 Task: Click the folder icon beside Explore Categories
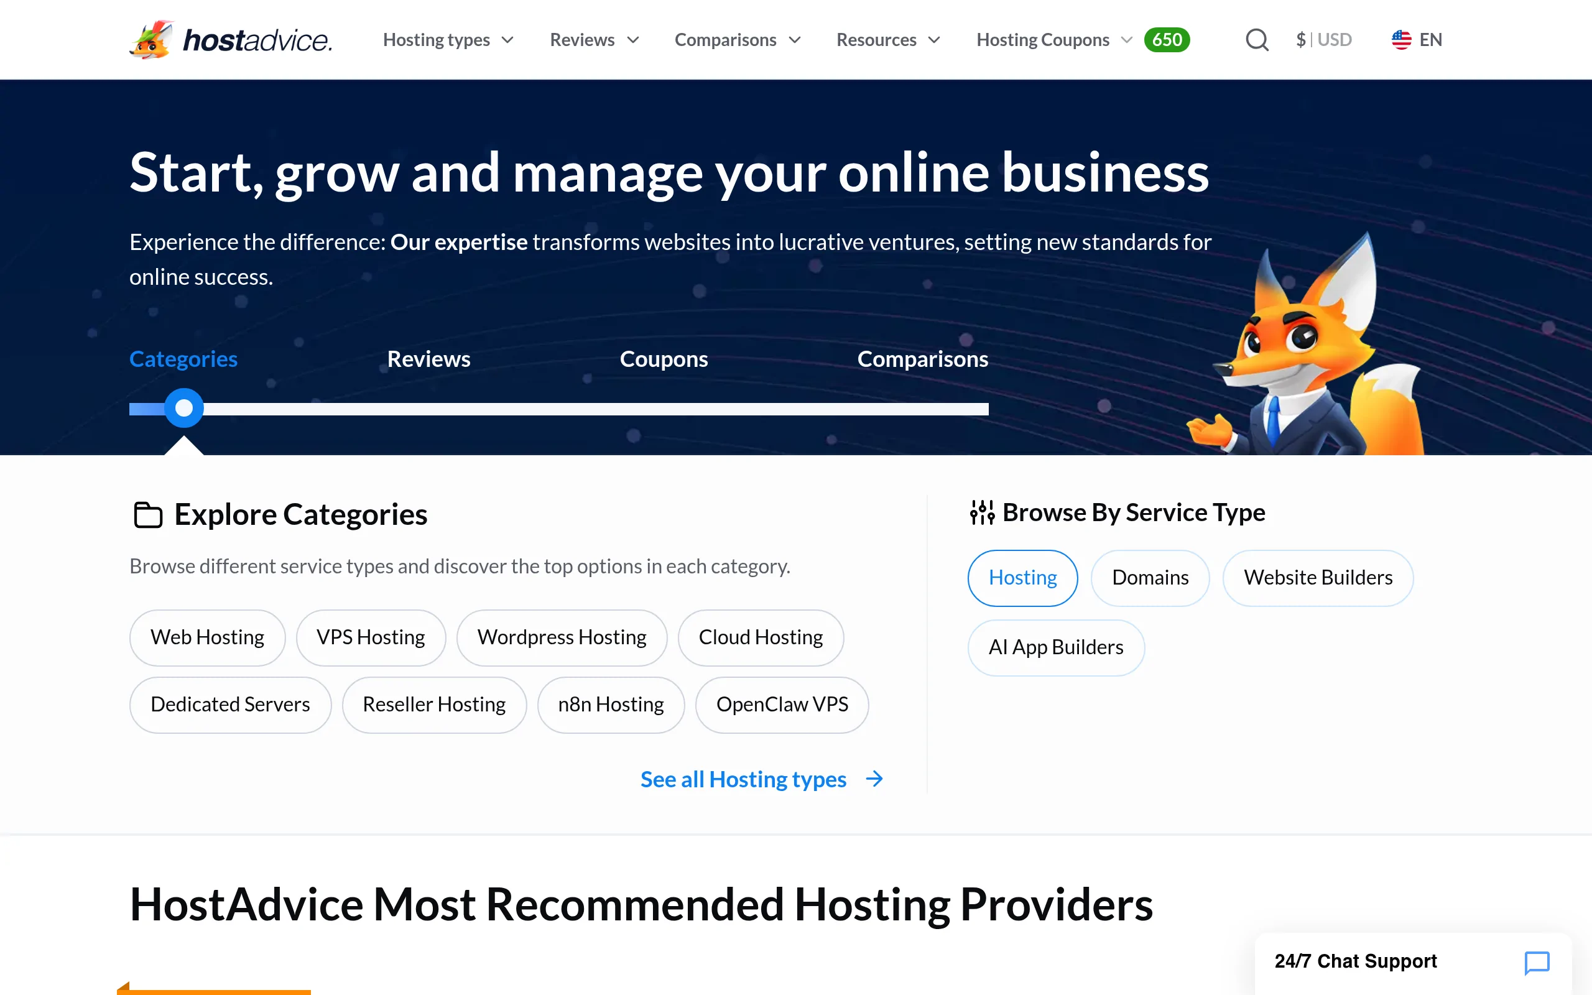148,515
